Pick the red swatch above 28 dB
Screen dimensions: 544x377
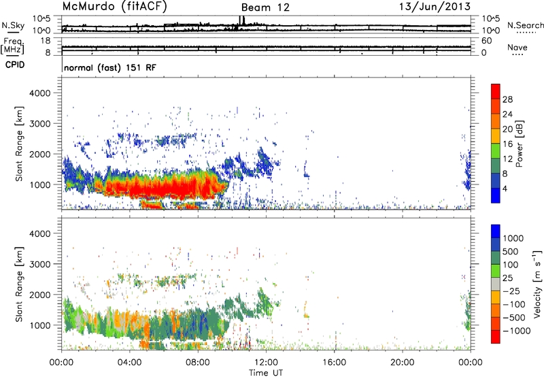coord(496,91)
